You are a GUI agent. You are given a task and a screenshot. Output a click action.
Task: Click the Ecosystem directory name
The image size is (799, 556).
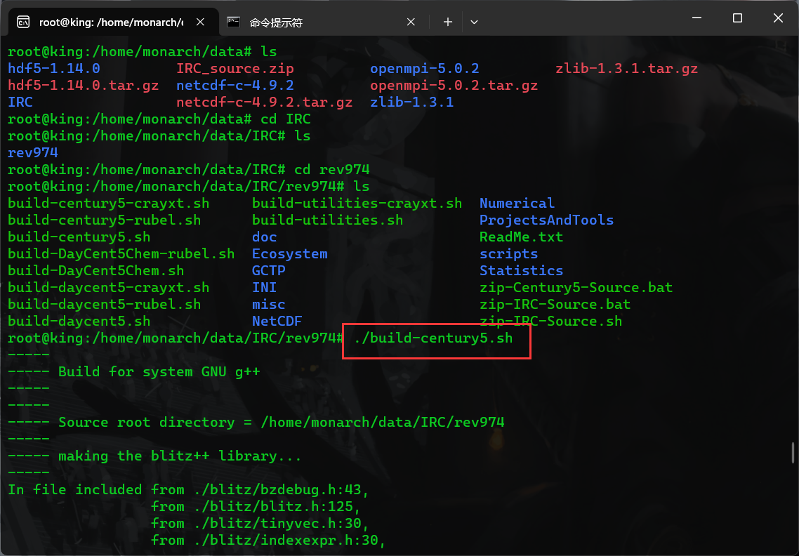(x=289, y=253)
